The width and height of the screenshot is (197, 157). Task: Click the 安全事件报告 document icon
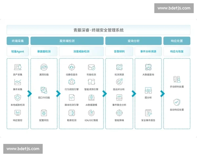click(148, 113)
